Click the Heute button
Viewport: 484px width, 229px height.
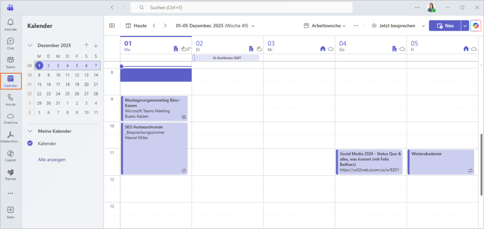pyautogui.click(x=136, y=26)
